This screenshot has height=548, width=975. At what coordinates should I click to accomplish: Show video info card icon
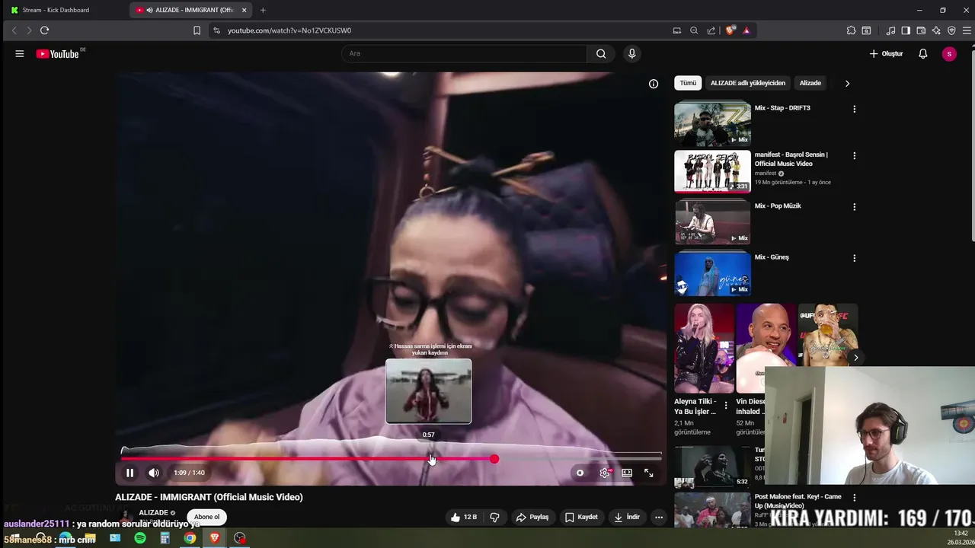coord(654,84)
